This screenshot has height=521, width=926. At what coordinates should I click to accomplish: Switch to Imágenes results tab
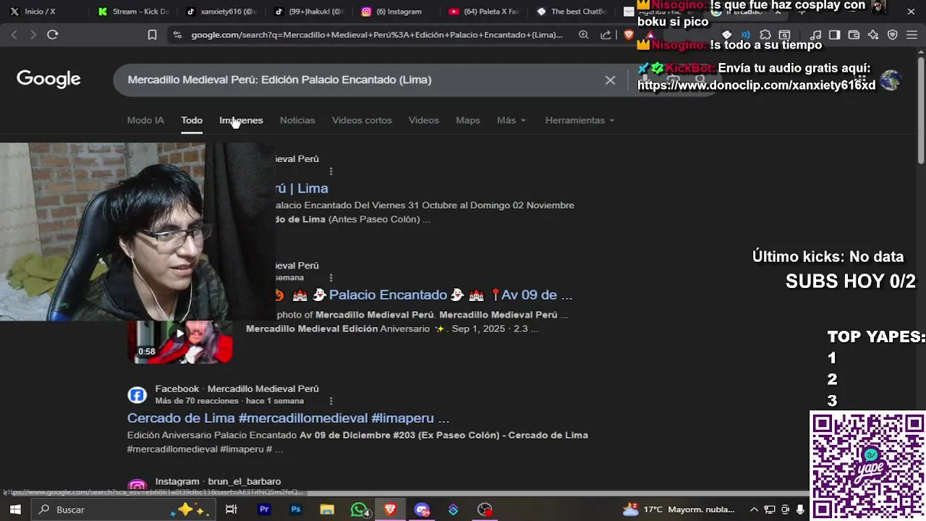pos(241,120)
